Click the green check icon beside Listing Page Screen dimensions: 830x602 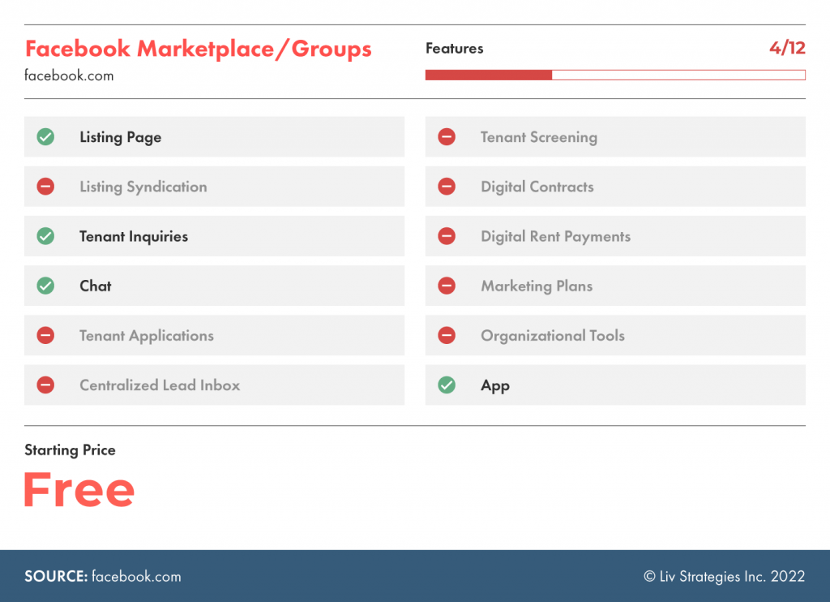click(x=45, y=137)
